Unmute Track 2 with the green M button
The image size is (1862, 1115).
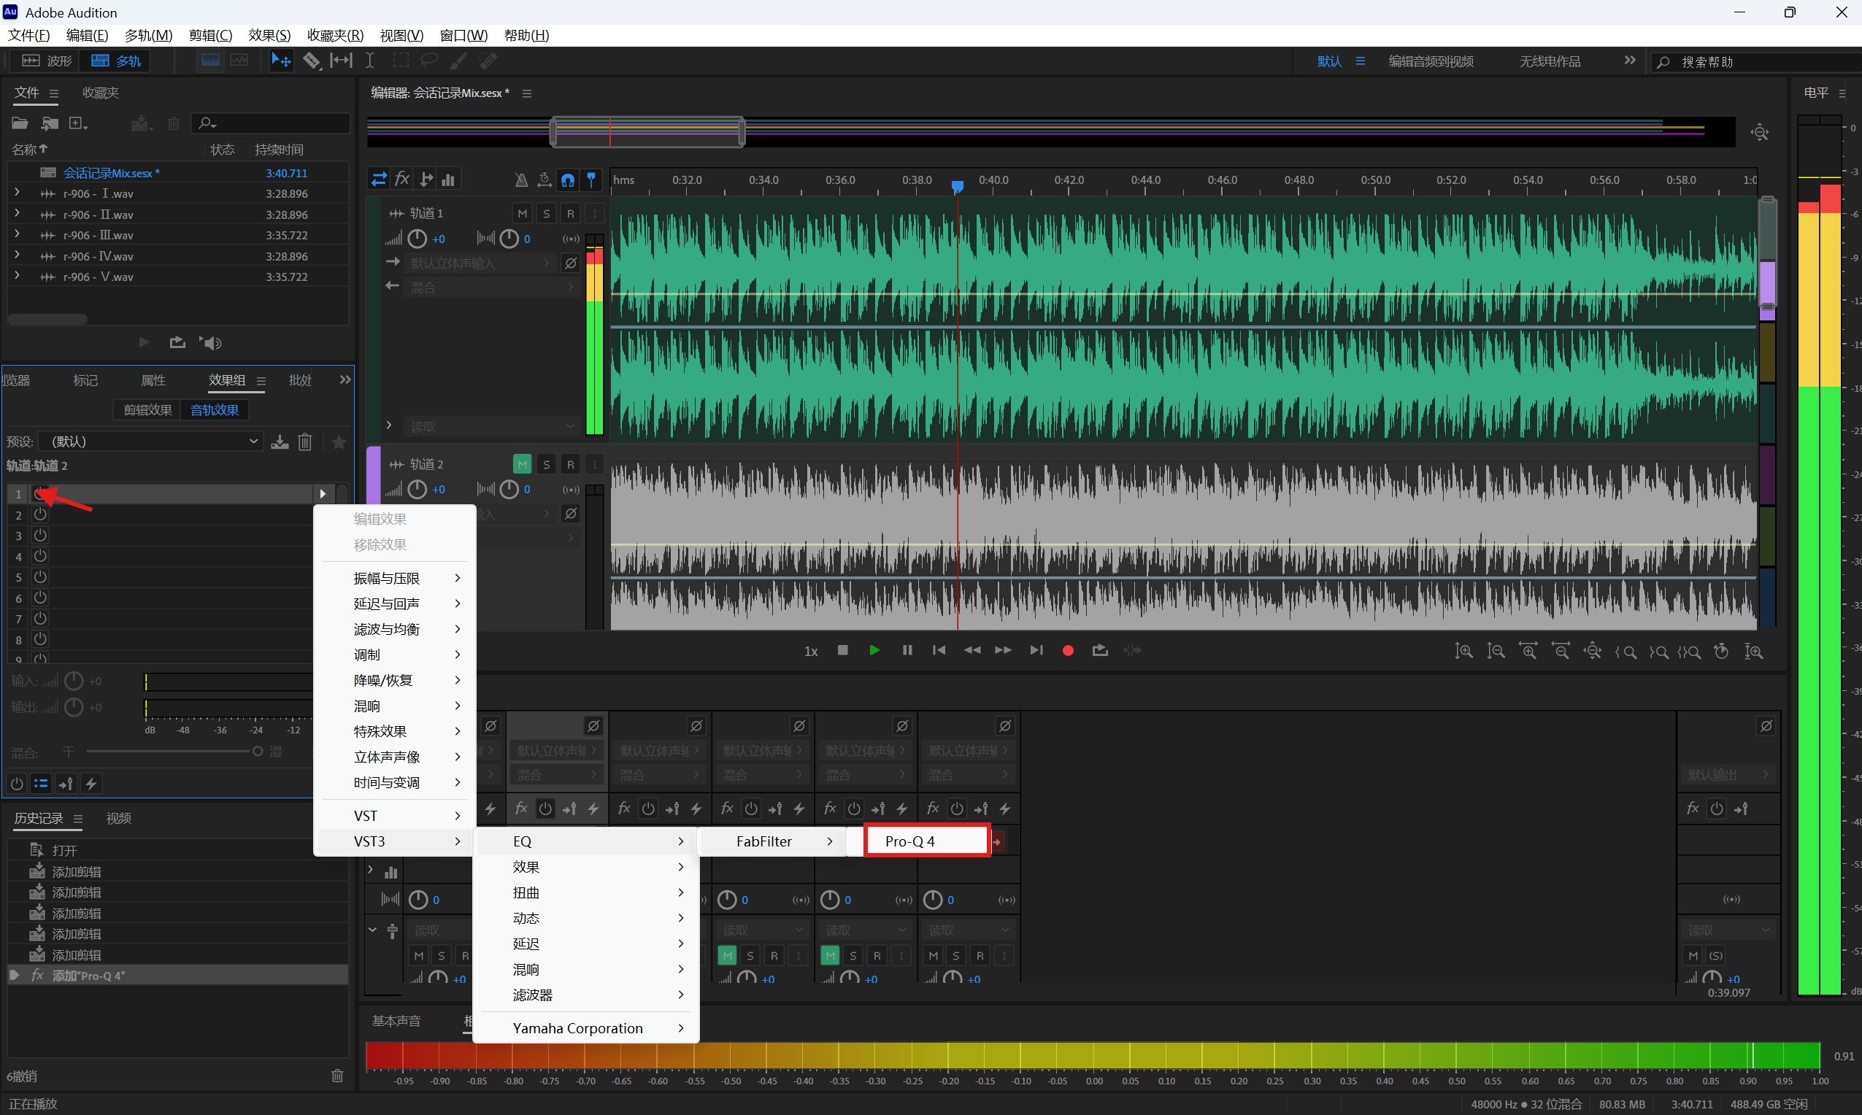522,464
